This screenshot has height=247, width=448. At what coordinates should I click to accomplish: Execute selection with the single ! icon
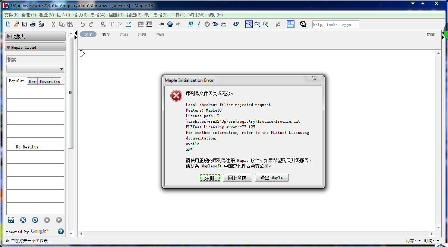click(x=199, y=25)
